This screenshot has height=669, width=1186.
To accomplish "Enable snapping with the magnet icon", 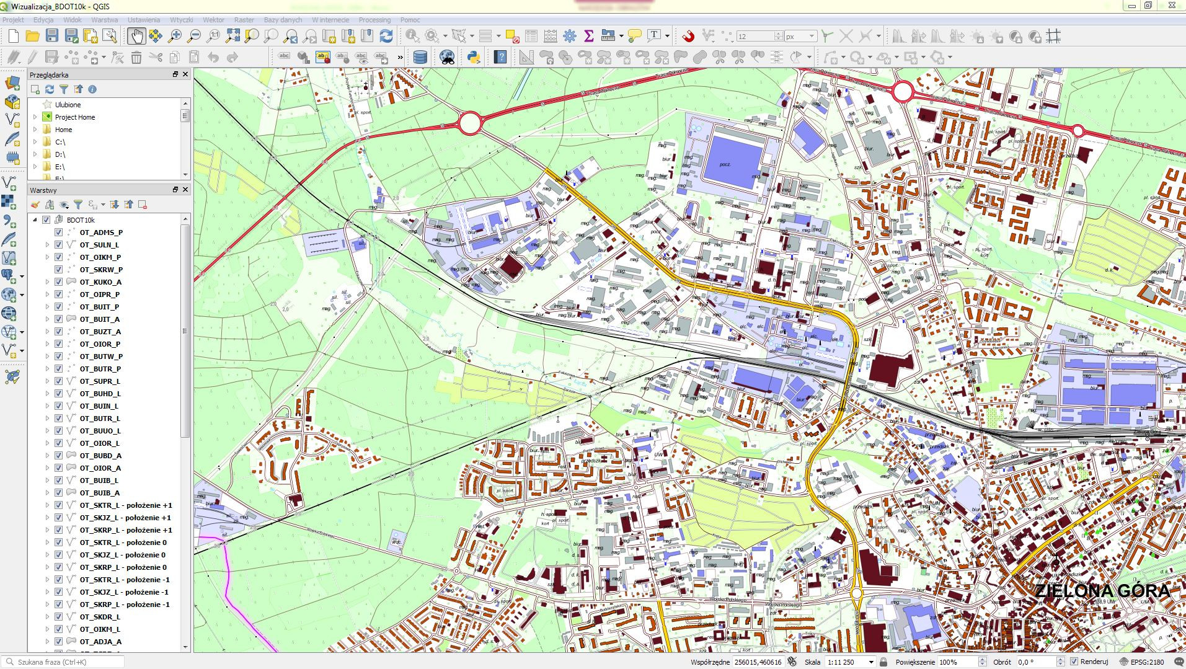I will point(688,36).
